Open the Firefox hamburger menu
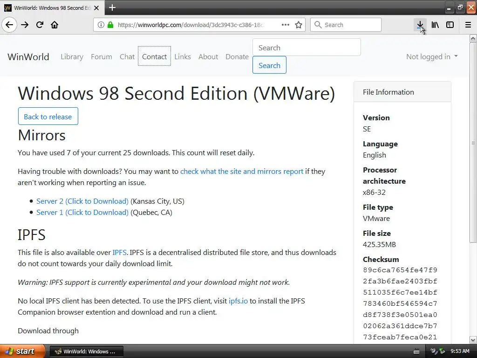Viewport: 477px width, 358px height. 468,25
